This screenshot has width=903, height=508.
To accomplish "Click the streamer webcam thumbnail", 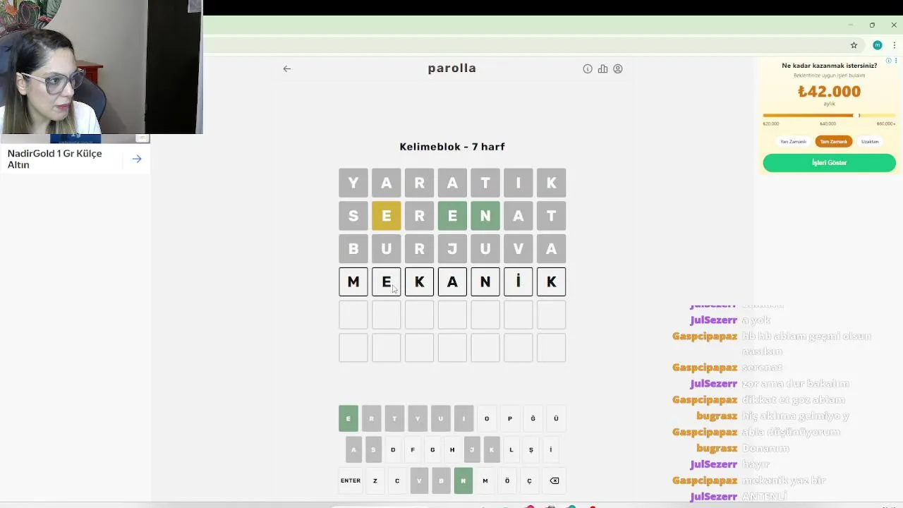I will 101,67.
